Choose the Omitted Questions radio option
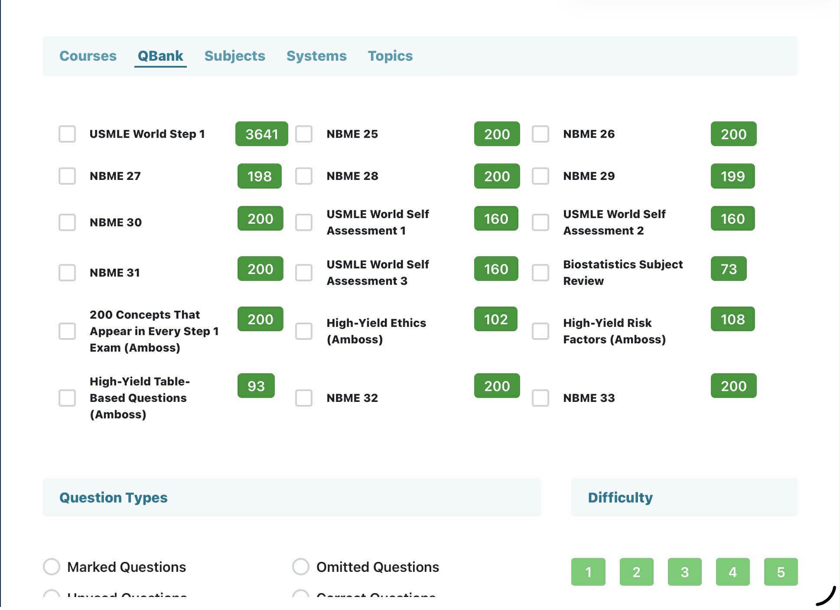Image resolution: width=840 pixels, height=610 pixels. coord(301,567)
